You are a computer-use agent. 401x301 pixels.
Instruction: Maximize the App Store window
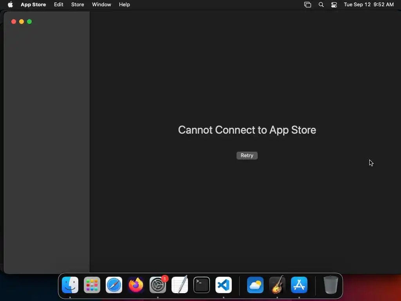click(x=29, y=22)
